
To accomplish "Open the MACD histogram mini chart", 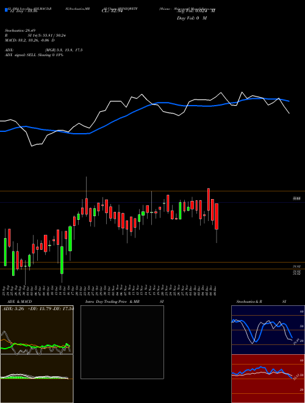I will [x=37, y=379].
